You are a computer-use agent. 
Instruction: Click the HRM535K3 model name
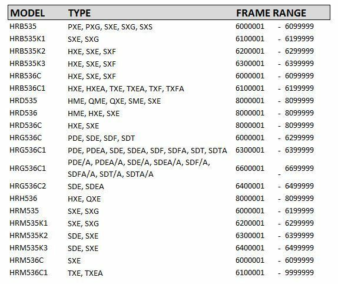coord(28,248)
